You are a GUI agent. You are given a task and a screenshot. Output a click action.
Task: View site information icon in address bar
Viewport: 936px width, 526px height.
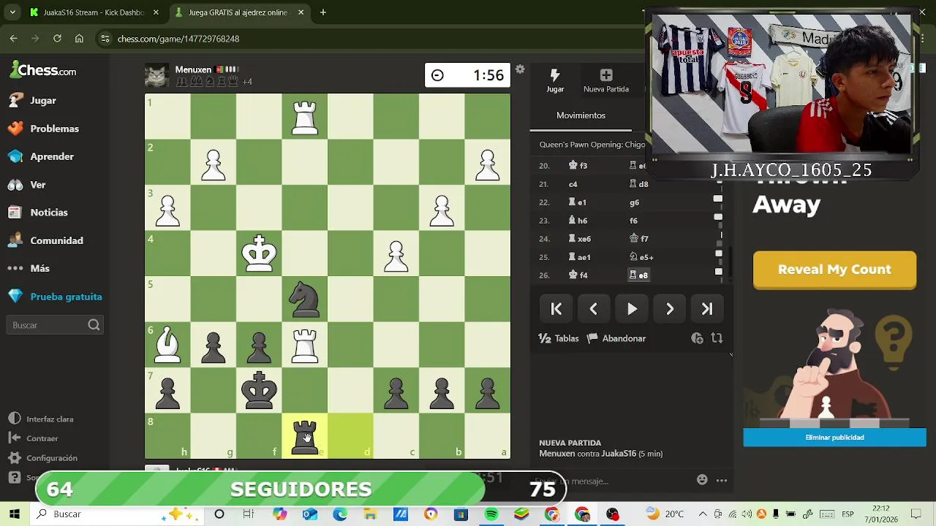tap(105, 39)
